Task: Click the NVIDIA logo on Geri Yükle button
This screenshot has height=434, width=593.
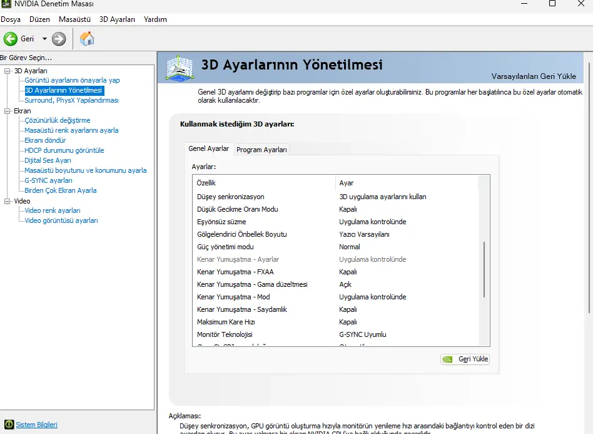Action: [447, 359]
